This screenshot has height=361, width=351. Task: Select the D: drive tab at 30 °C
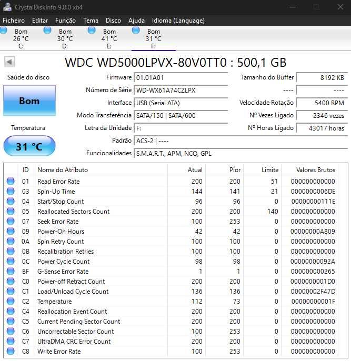65,38
